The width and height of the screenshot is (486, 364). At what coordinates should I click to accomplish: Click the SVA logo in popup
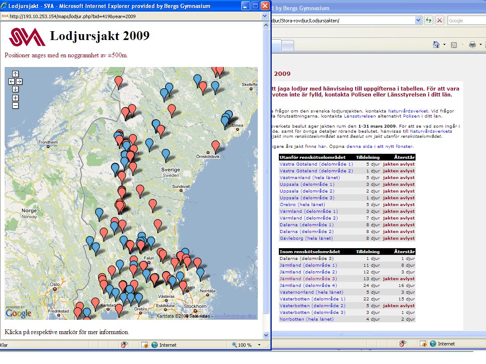pos(27,37)
